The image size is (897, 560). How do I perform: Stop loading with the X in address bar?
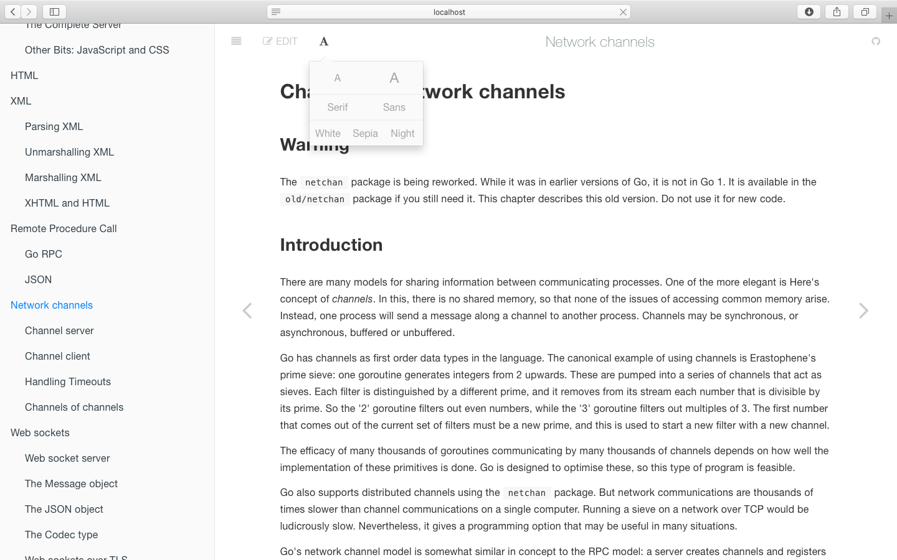coord(622,12)
